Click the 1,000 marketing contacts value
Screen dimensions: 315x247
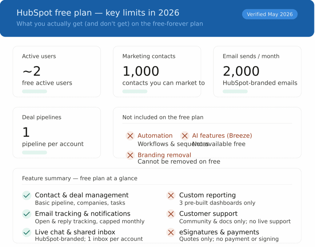point(141,71)
